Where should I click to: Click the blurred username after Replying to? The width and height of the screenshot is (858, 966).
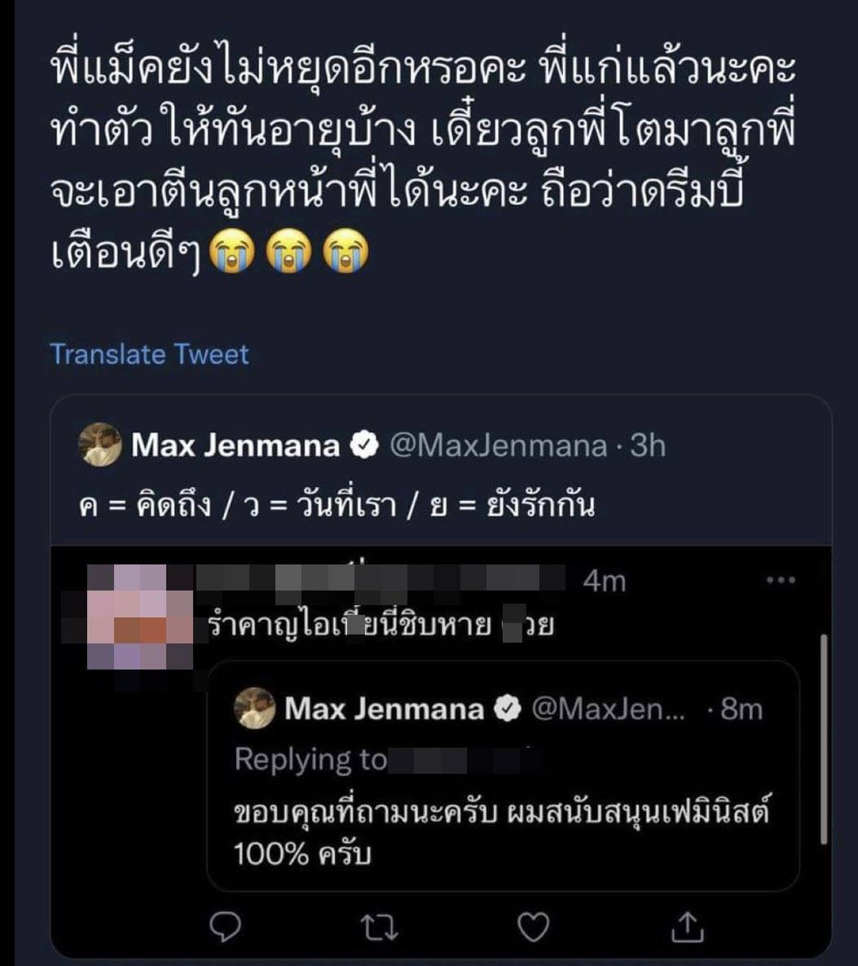coord(466,760)
